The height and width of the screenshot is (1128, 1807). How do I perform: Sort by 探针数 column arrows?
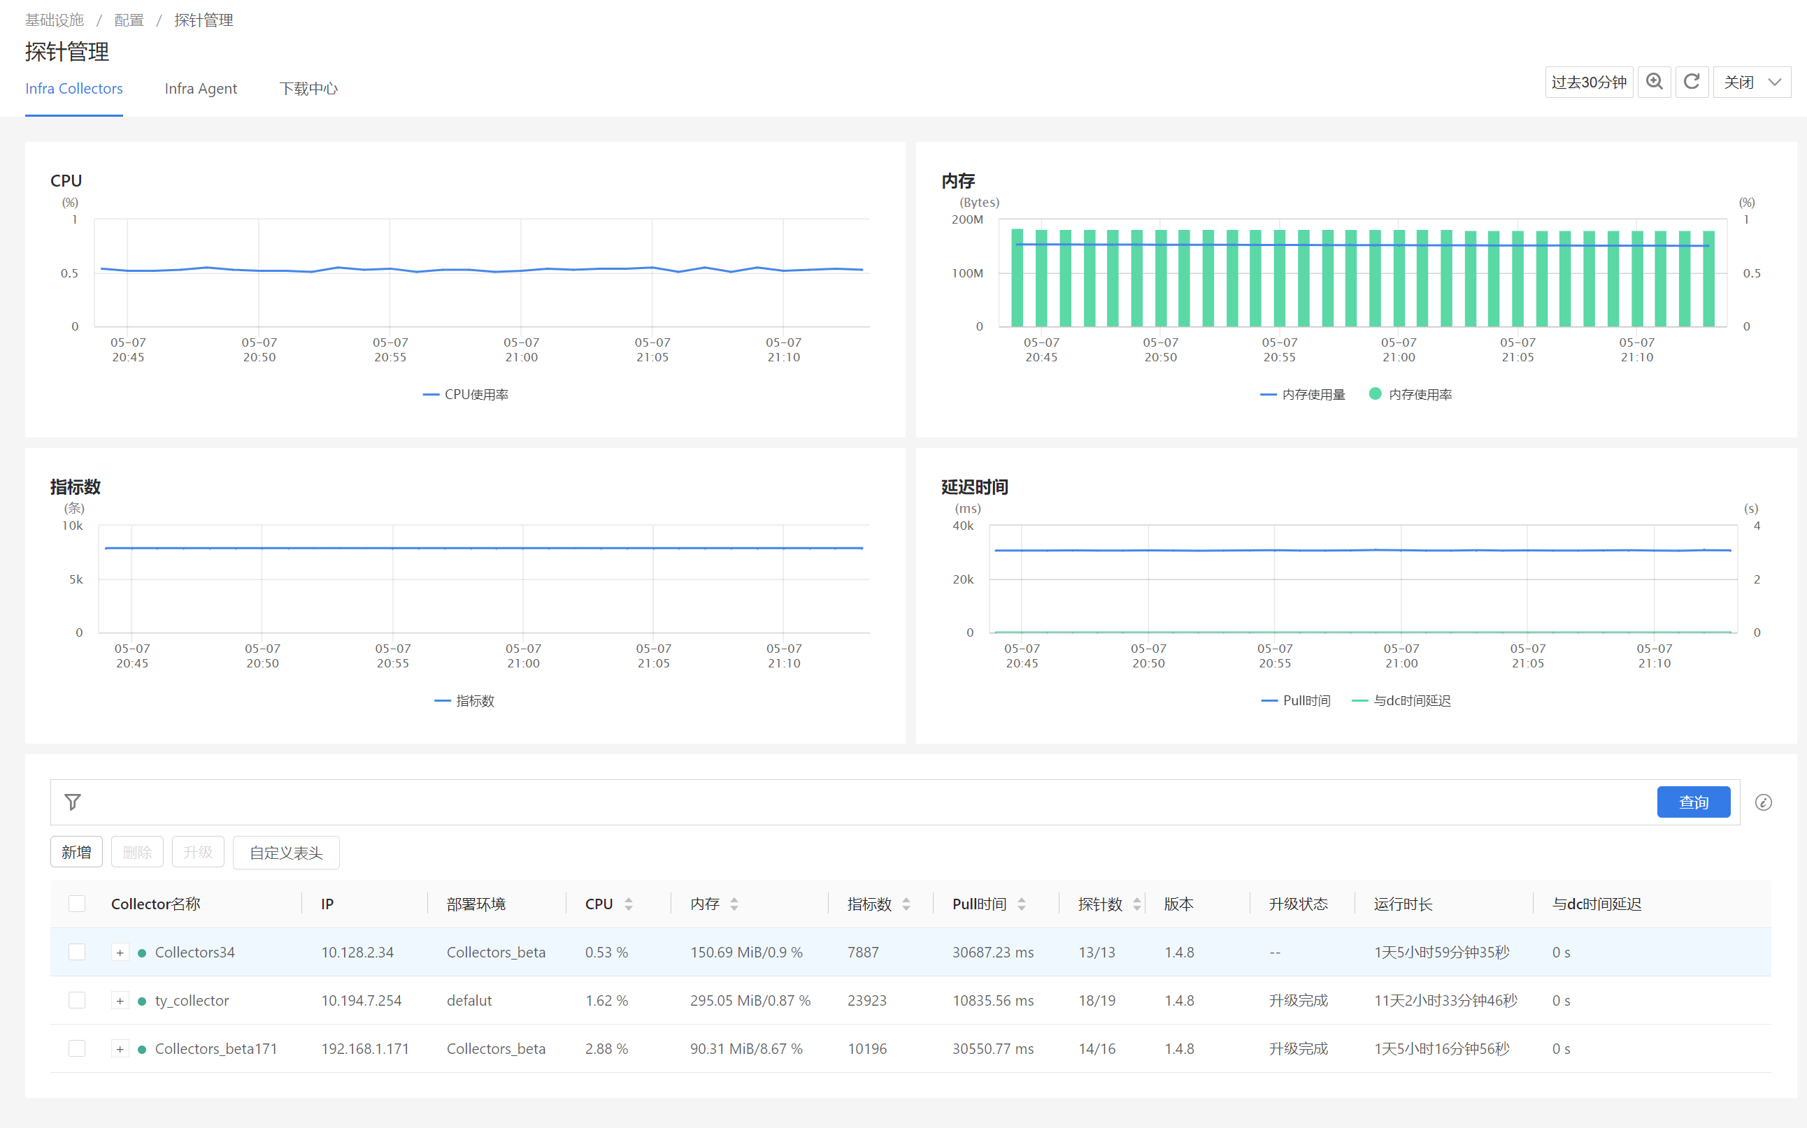pos(1137,904)
